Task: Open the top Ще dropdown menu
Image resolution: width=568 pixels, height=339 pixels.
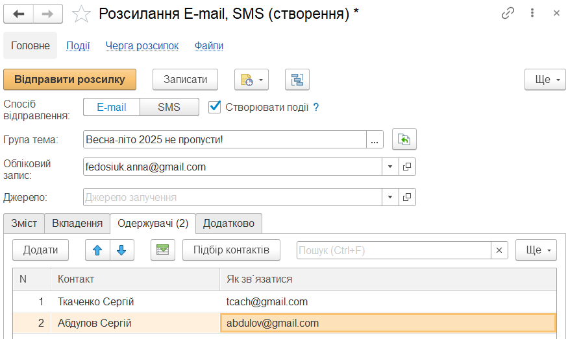Action: tap(545, 80)
